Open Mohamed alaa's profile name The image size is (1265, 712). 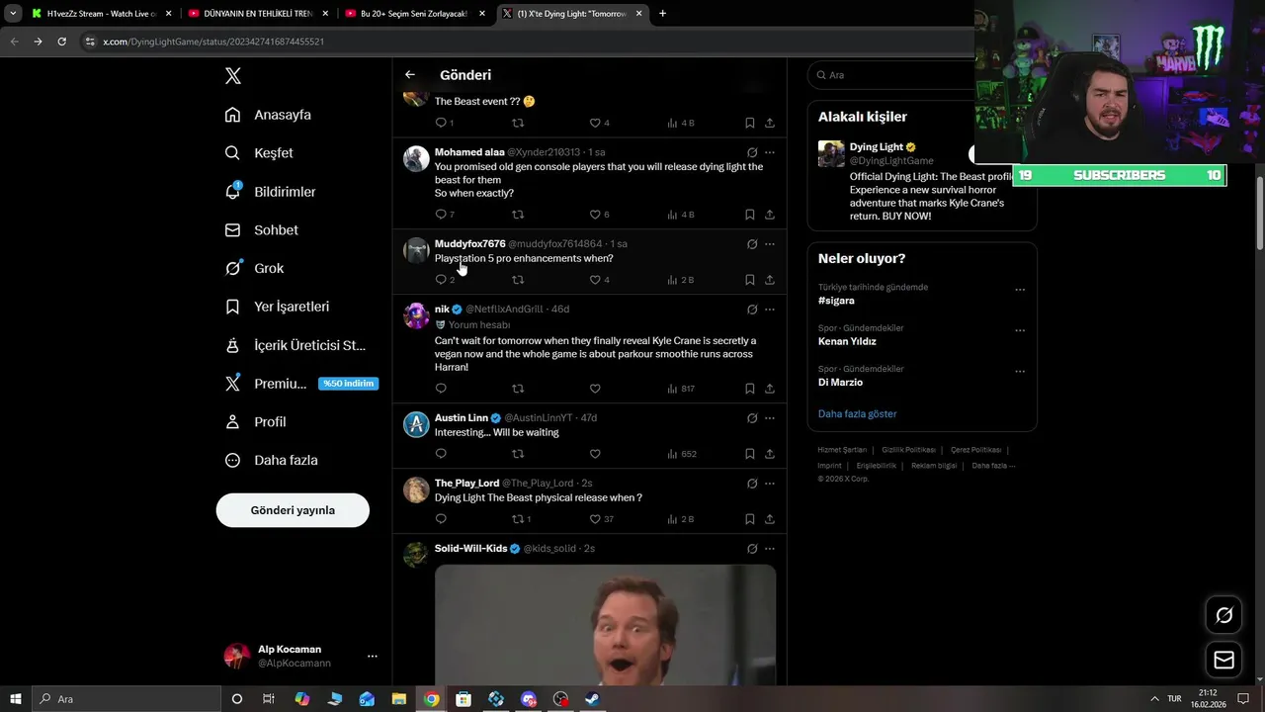pos(469,152)
